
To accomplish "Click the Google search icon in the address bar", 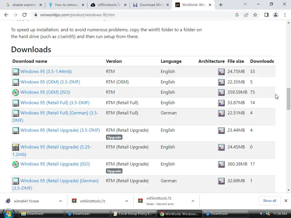I will 237,15.
